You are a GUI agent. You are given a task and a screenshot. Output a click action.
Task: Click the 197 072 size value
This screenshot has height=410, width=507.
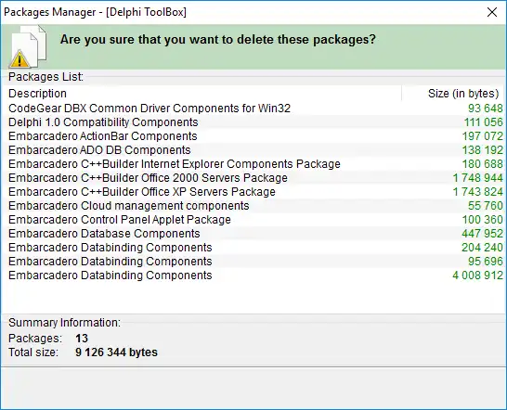[x=483, y=136]
